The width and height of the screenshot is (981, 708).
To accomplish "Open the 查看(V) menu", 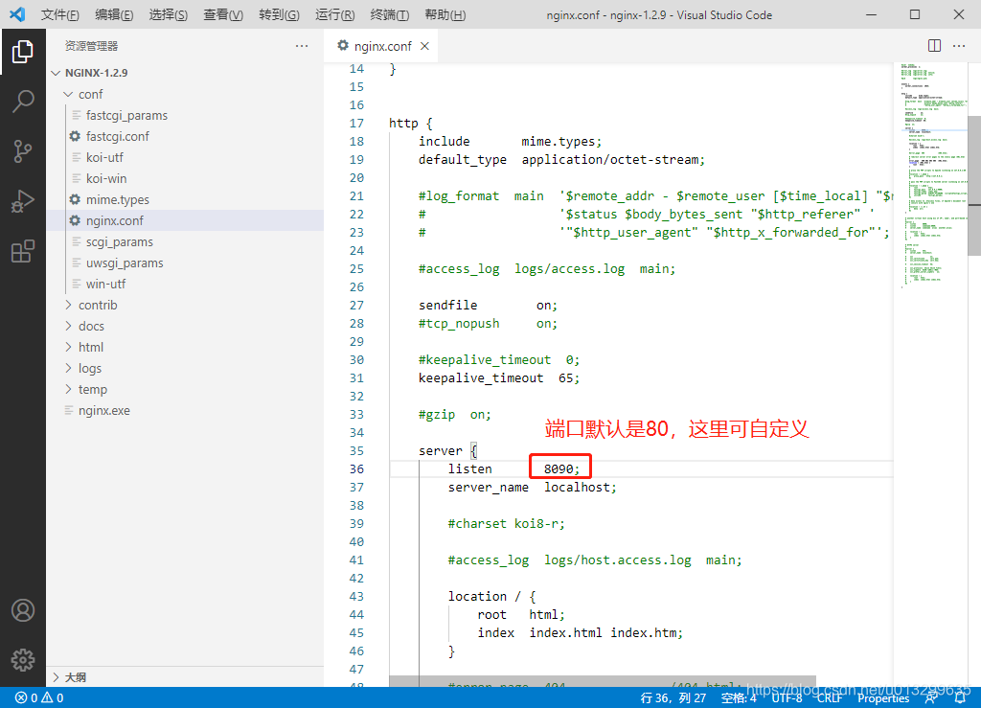I will point(223,15).
